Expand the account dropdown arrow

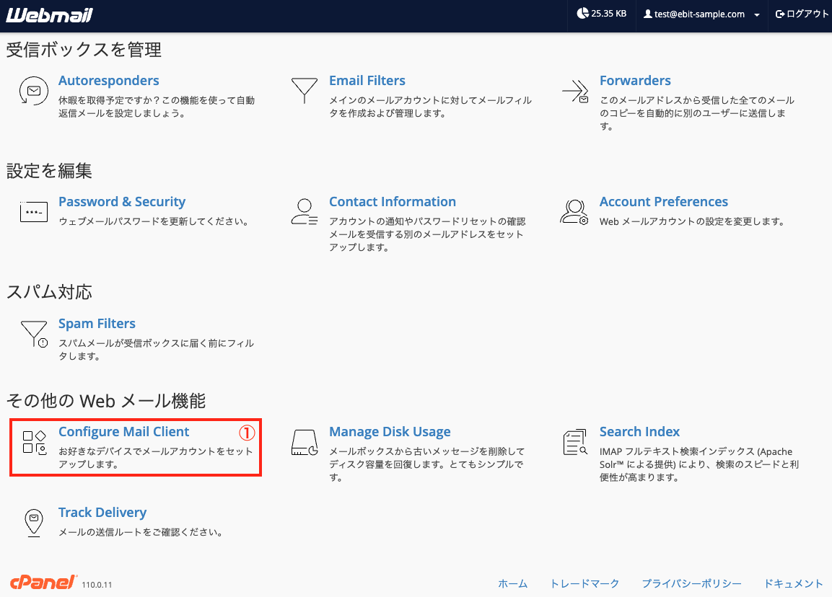(757, 15)
